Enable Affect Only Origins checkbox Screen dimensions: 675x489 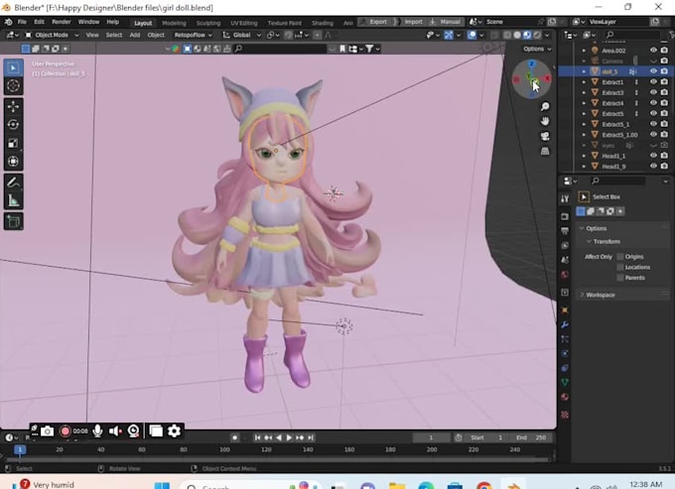click(x=620, y=257)
